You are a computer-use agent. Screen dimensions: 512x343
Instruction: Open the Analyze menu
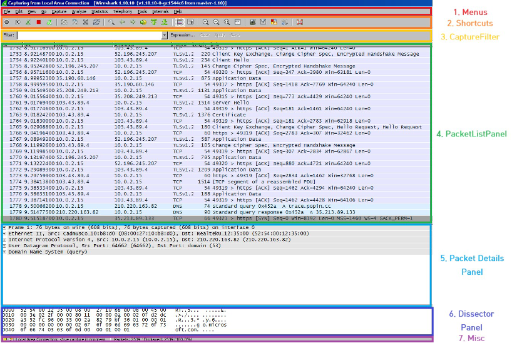click(79, 11)
